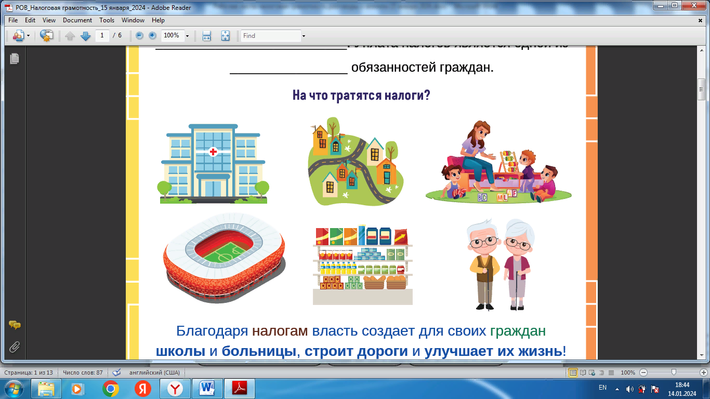Open the Document menu
Screen dimensions: 710x399
pyautogui.click(x=77, y=20)
